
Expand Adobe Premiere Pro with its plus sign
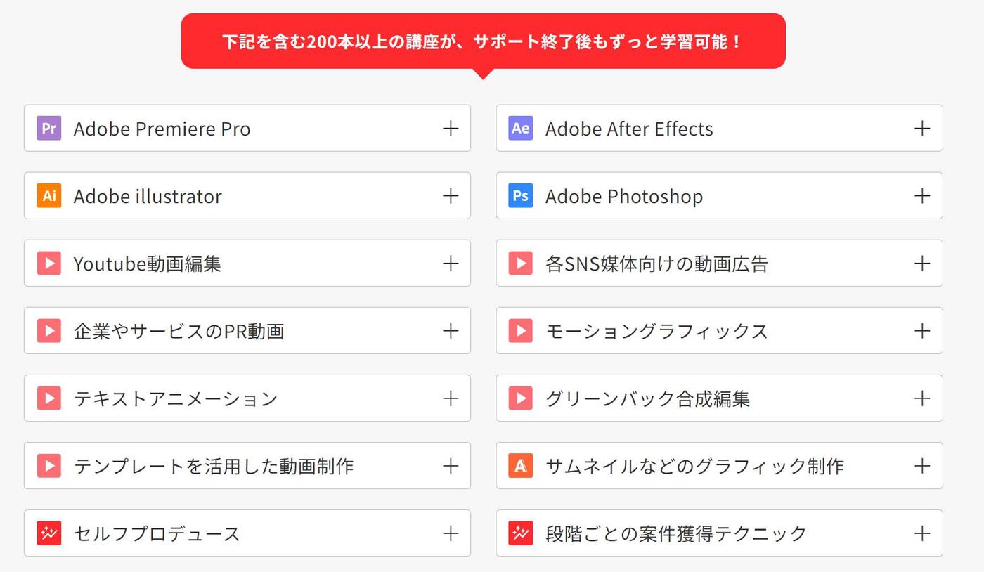tap(451, 129)
